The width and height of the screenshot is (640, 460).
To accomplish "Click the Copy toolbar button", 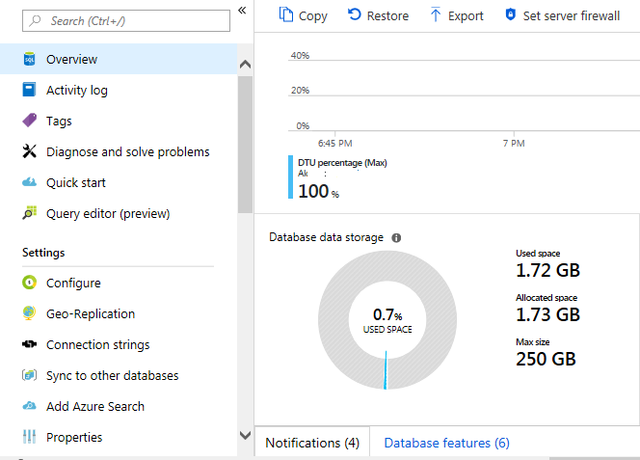I will click(304, 15).
